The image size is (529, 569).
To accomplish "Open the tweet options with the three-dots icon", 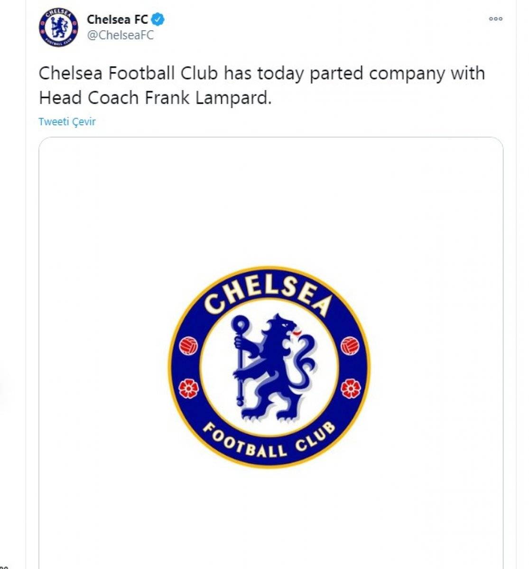I will 495,18.
